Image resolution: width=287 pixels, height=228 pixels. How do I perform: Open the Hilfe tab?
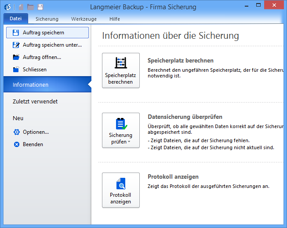coord(115,19)
